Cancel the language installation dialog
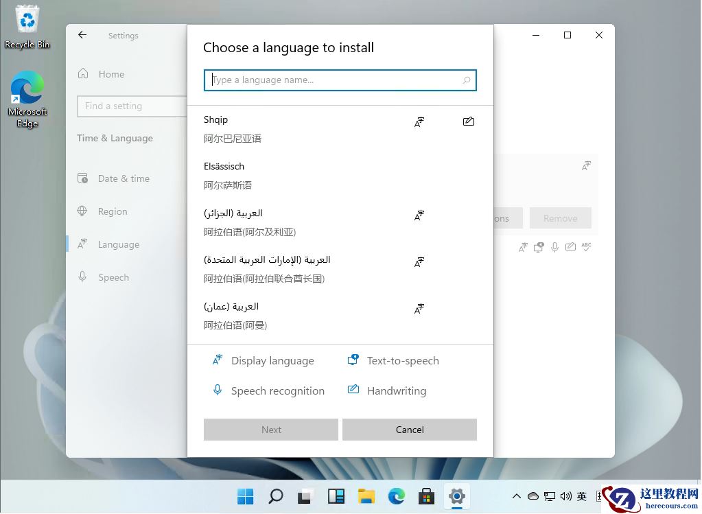 coord(409,429)
